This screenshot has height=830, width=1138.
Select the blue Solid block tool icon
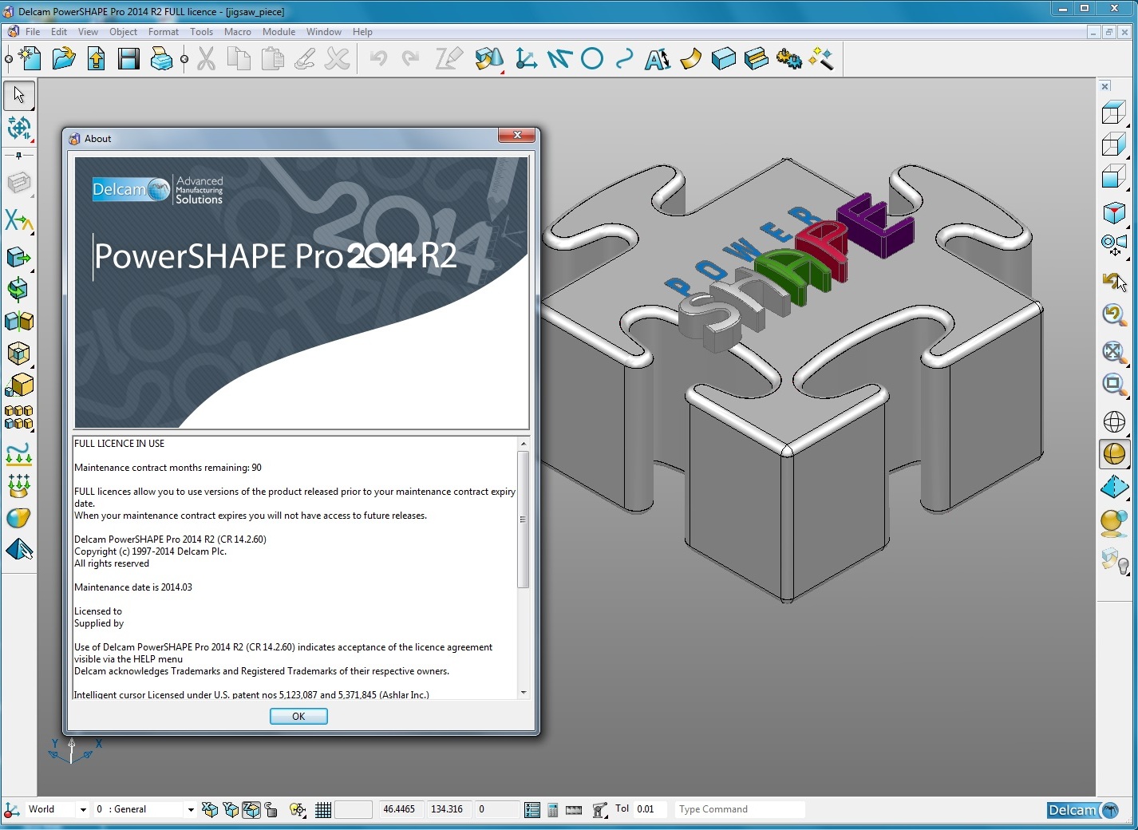click(723, 58)
